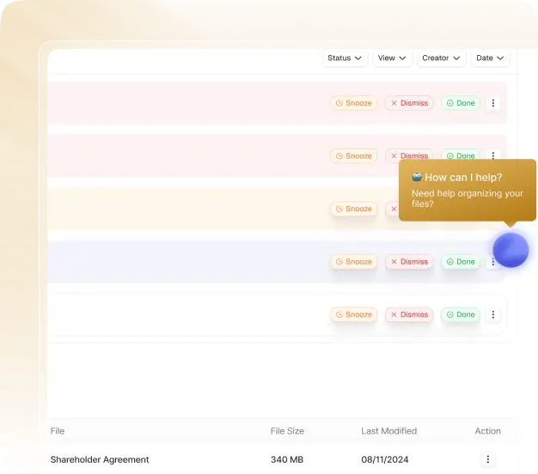Open the View filter dropdown

click(x=392, y=58)
